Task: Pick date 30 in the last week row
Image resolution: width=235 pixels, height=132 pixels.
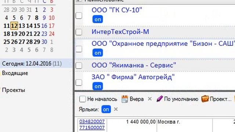Action: [x=44, y=42]
